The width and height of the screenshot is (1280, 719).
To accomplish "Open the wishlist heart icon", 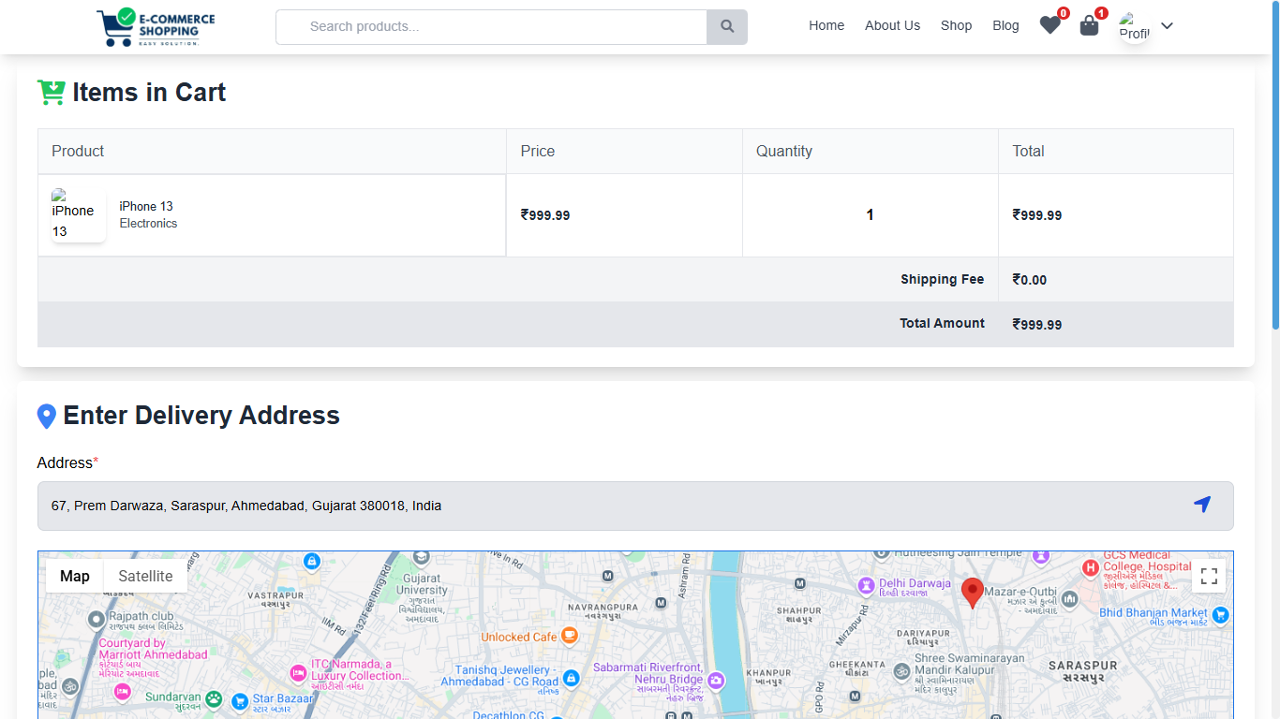I will tap(1049, 25).
